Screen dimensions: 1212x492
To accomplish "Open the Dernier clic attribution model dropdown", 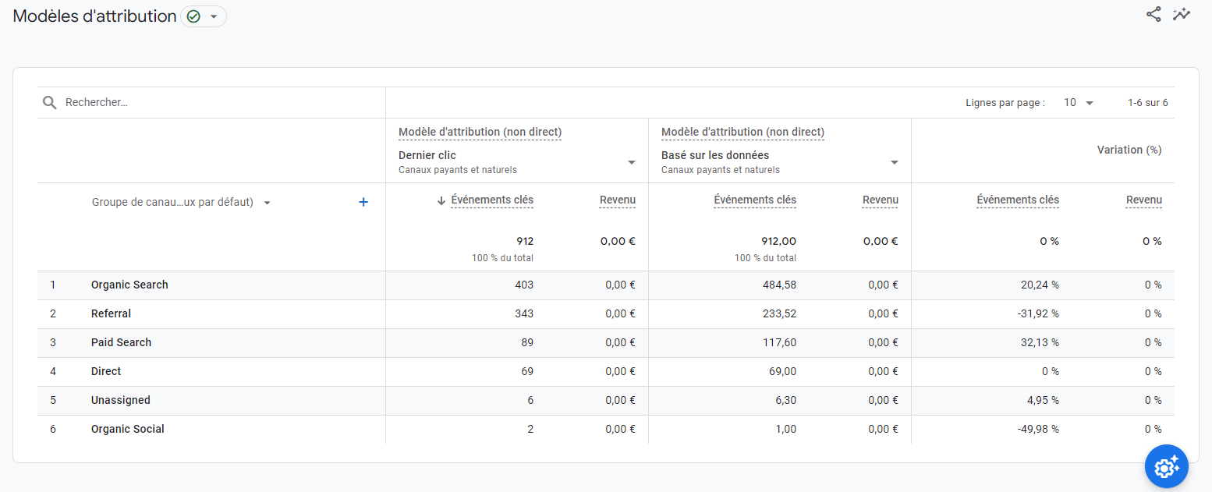I will pos(517,161).
